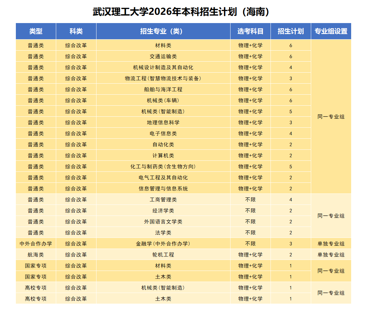Image resolution: width=367 pixels, height=315 pixels.
Task: Click 单独专业组 in the 轮机工程 row
Action: point(331,254)
